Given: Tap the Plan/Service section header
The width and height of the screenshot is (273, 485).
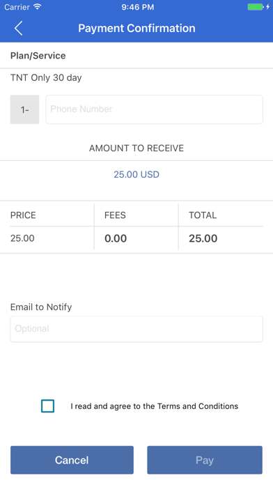Looking at the screenshot, I should click(38, 56).
